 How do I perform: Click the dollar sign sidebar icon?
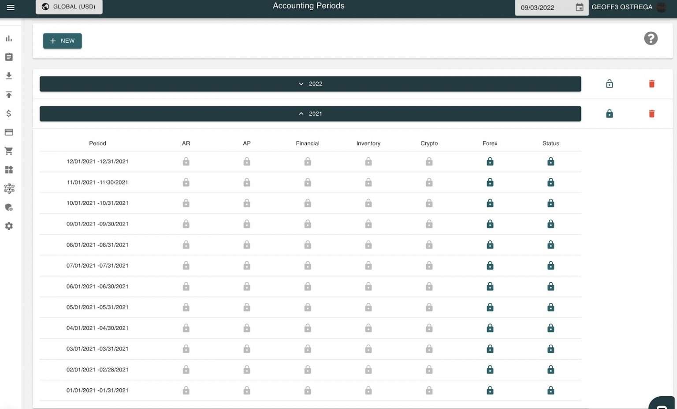pyautogui.click(x=9, y=114)
